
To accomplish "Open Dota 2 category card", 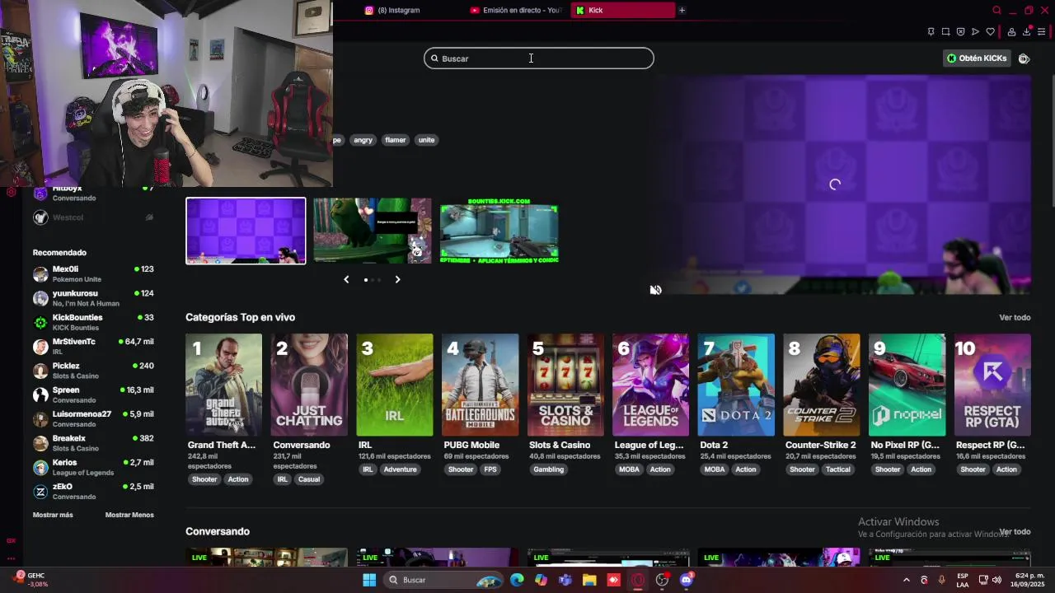I will 736,385.
